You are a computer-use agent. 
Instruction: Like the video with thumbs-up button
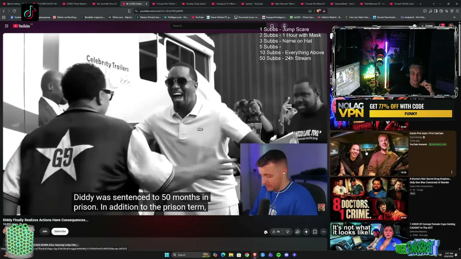[x=276, y=232]
